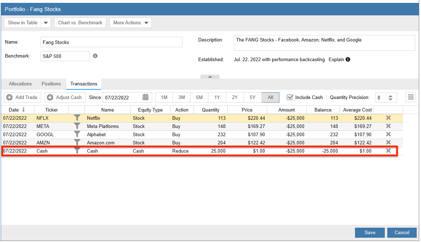Open the hamburger menu above the table
The image size is (421, 242).
(x=411, y=97)
